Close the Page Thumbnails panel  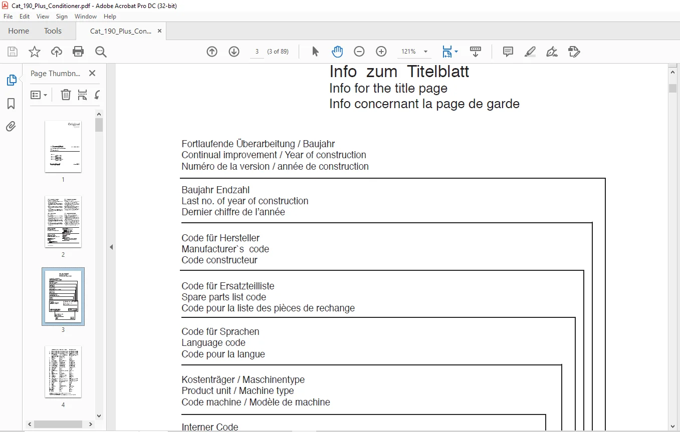(x=92, y=73)
